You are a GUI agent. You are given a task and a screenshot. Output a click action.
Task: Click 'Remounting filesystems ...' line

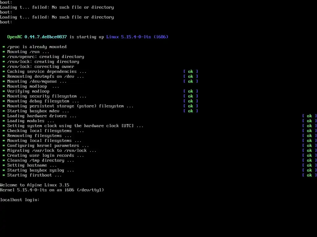pos(39,136)
